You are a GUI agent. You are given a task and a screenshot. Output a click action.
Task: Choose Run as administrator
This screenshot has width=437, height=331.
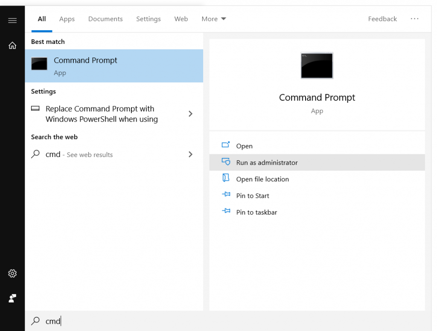click(317, 163)
